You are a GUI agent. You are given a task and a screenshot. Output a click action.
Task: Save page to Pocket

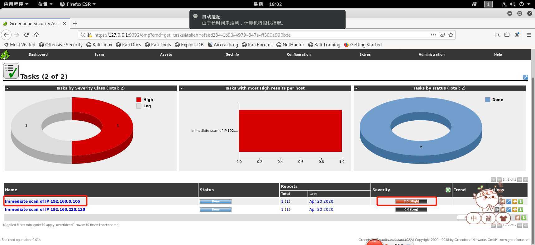(x=442, y=35)
